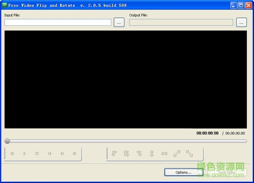The height and width of the screenshot is (183, 254).
Task: Jump to next frame button
Action: pos(62,154)
